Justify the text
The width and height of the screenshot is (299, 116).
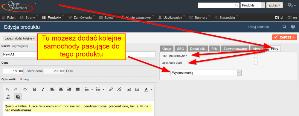coord(77,90)
